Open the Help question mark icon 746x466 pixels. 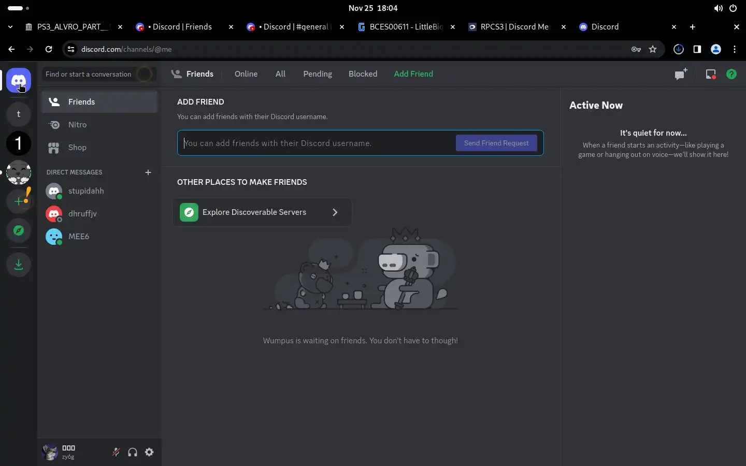click(731, 74)
